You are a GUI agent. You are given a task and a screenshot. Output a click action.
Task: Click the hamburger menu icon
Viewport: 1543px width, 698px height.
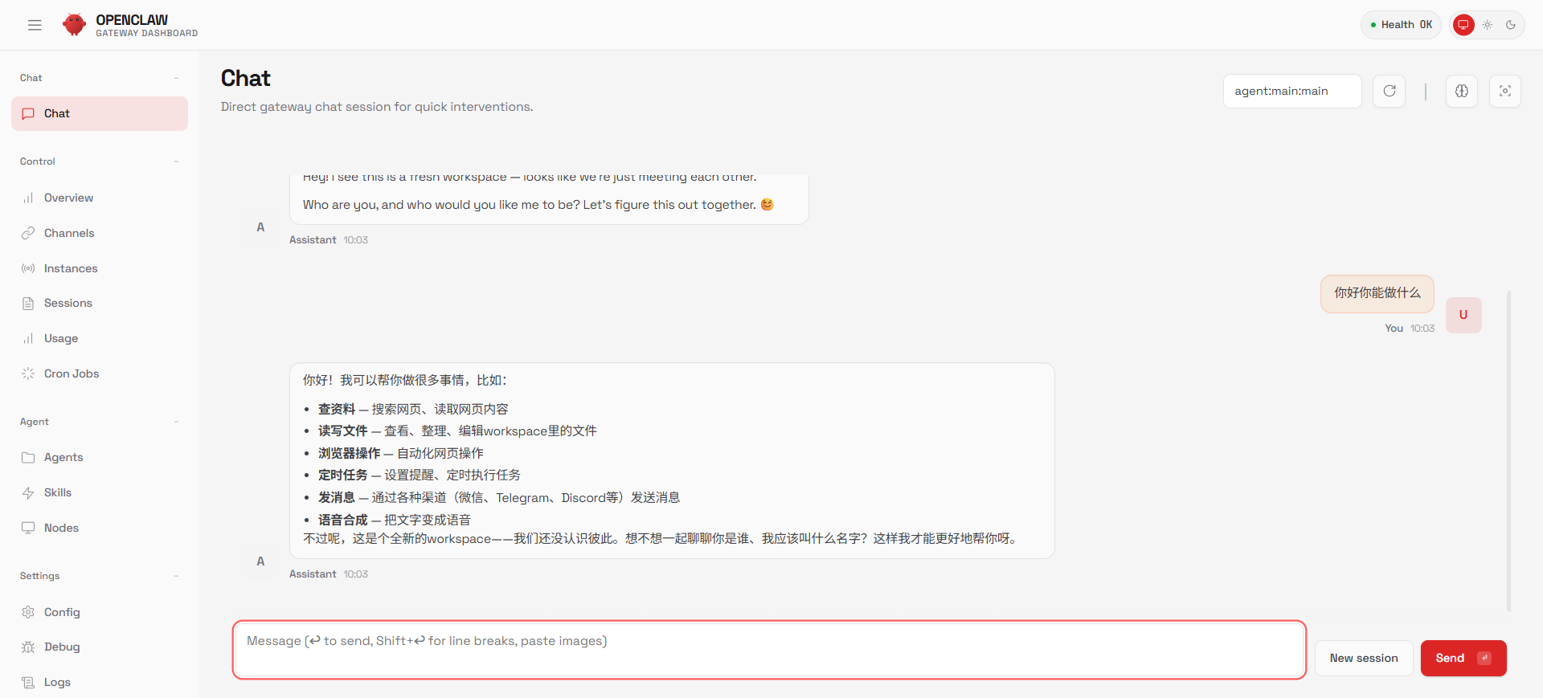(35, 25)
